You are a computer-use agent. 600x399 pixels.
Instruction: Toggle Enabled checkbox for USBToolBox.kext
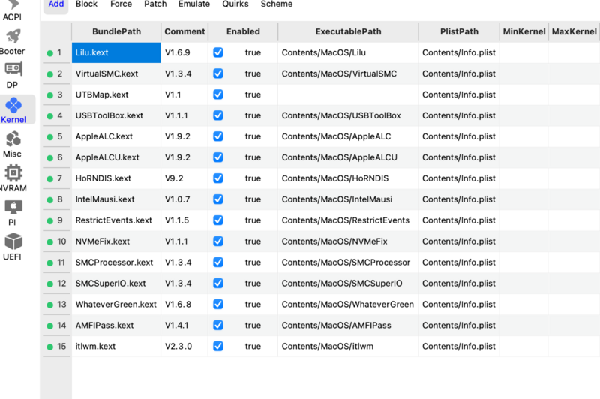tap(218, 115)
